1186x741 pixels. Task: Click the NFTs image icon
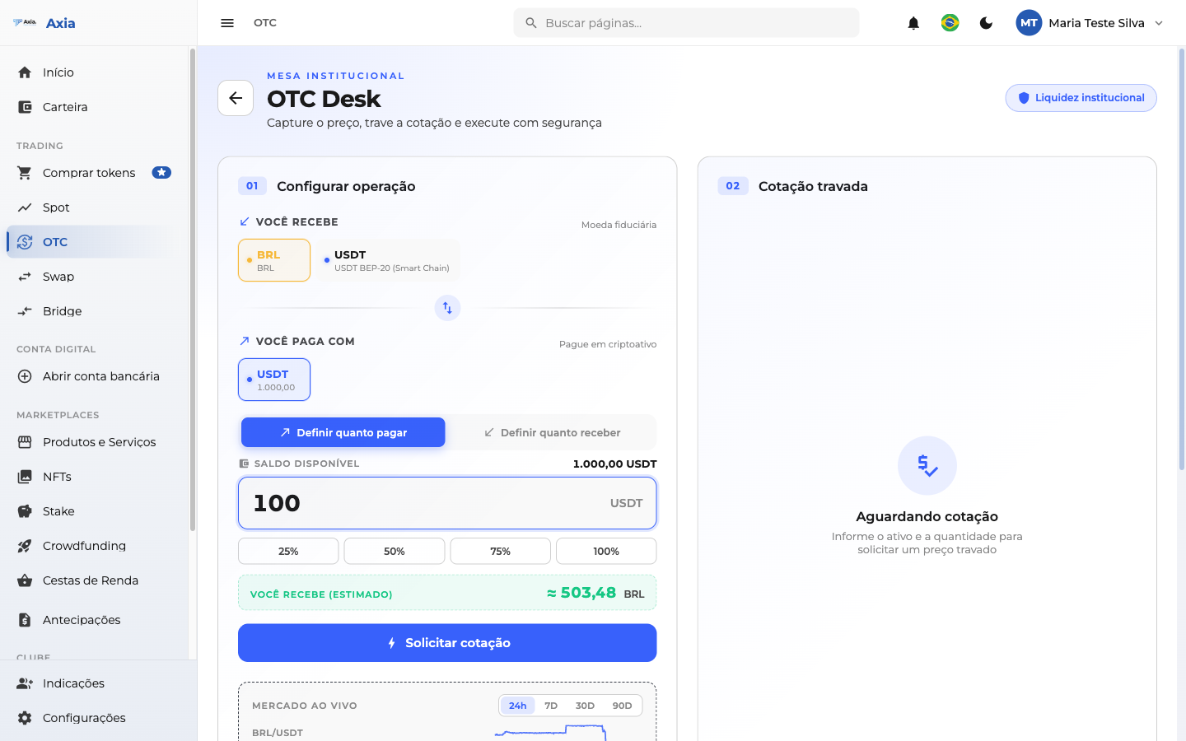[x=25, y=477]
